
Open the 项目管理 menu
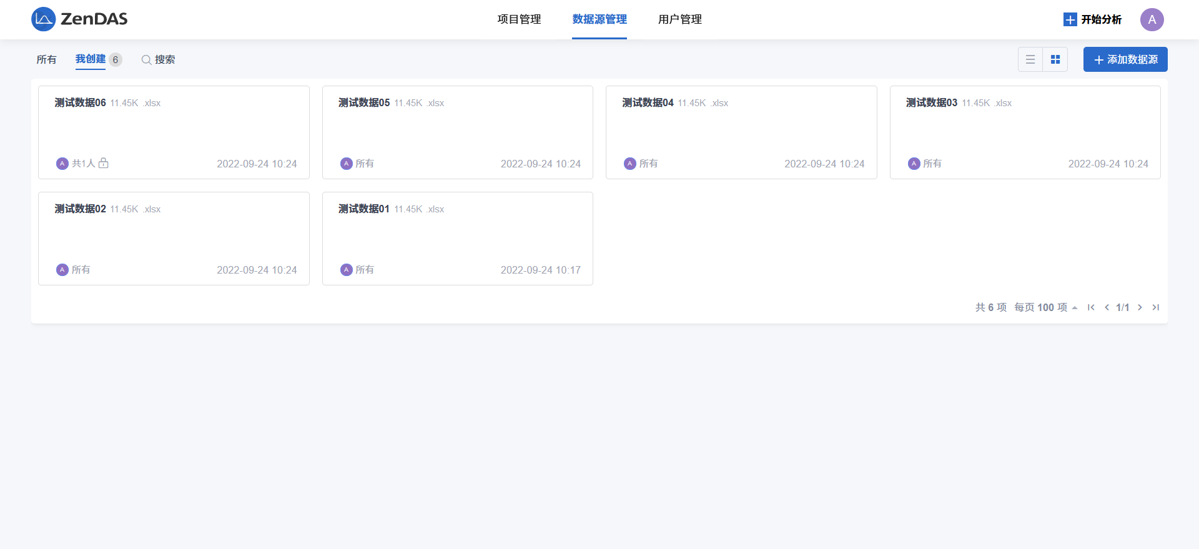pyautogui.click(x=519, y=19)
